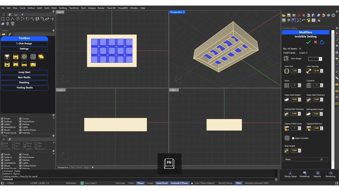Cancel using the red X in Modifiers

315,42
